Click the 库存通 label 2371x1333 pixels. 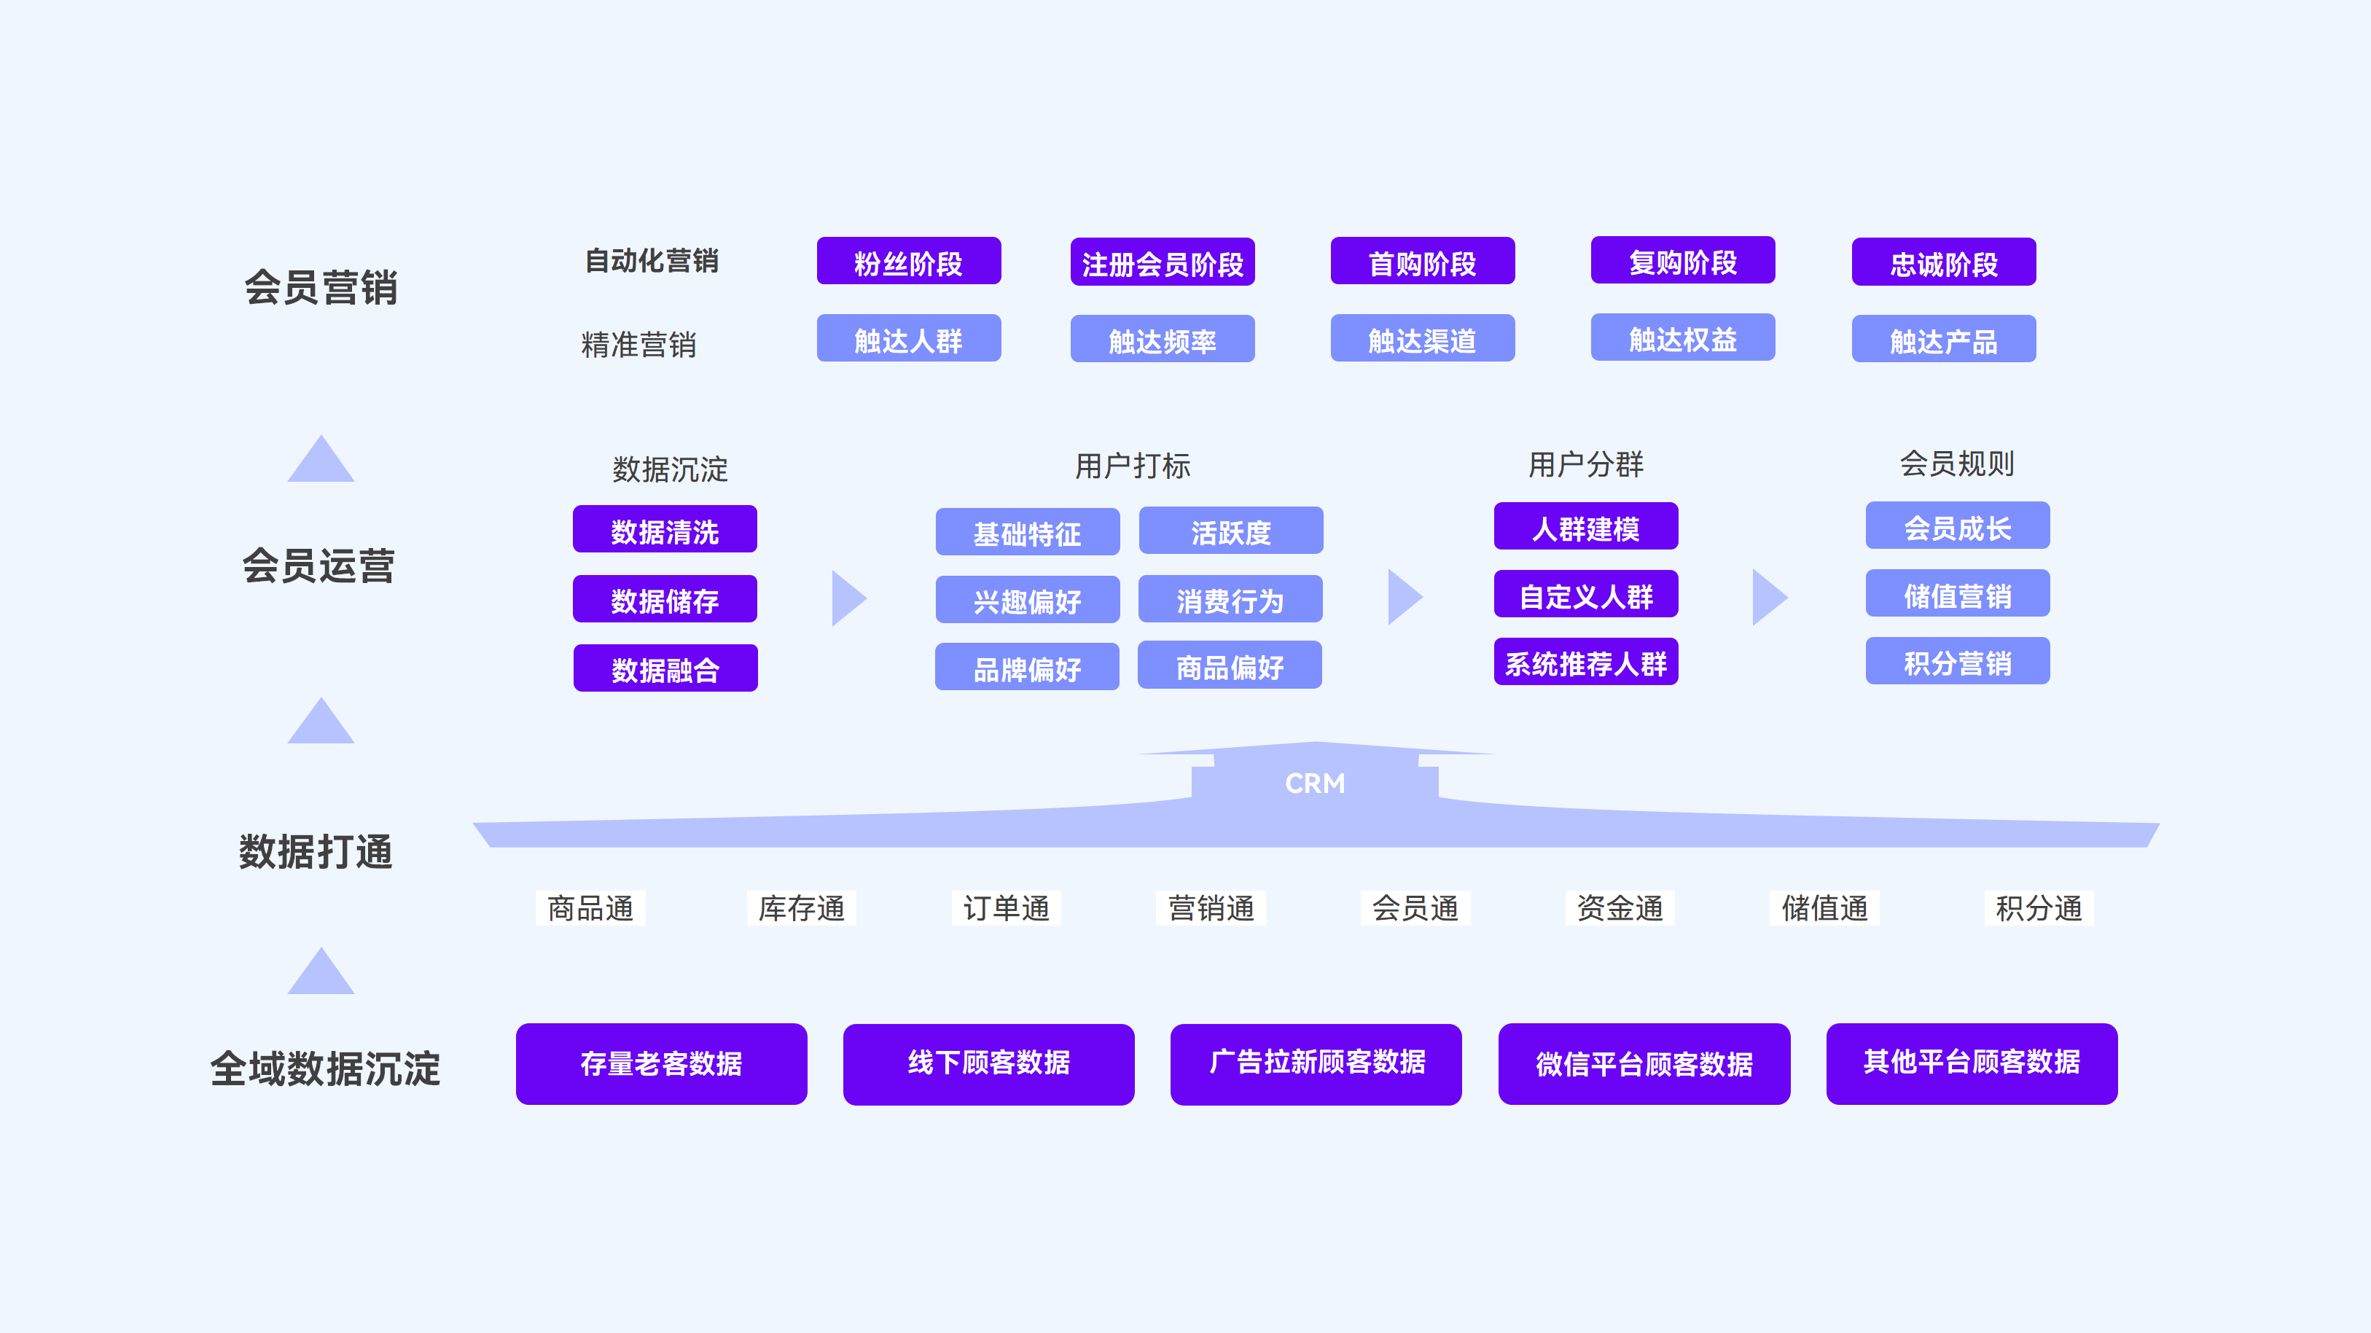[802, 909]
